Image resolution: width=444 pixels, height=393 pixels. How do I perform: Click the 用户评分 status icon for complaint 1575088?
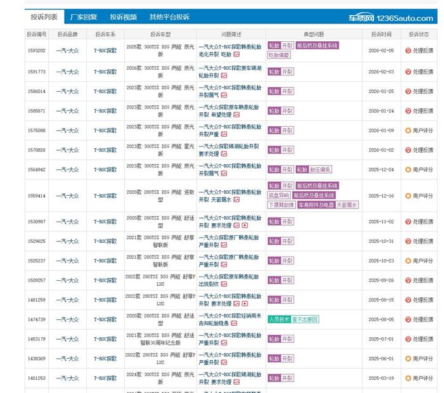[408, 131]
